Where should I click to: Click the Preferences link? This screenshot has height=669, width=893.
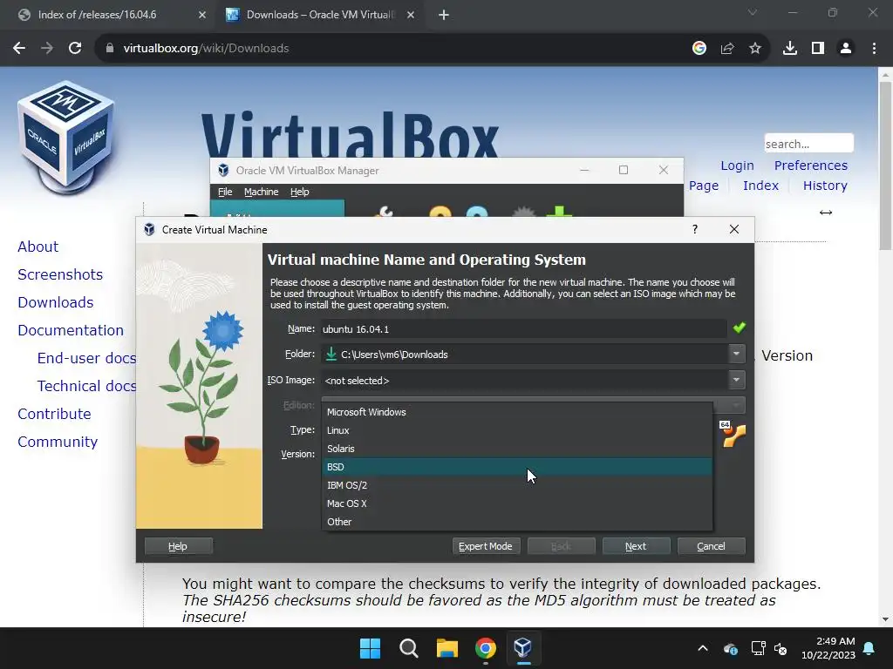[811, 166]
